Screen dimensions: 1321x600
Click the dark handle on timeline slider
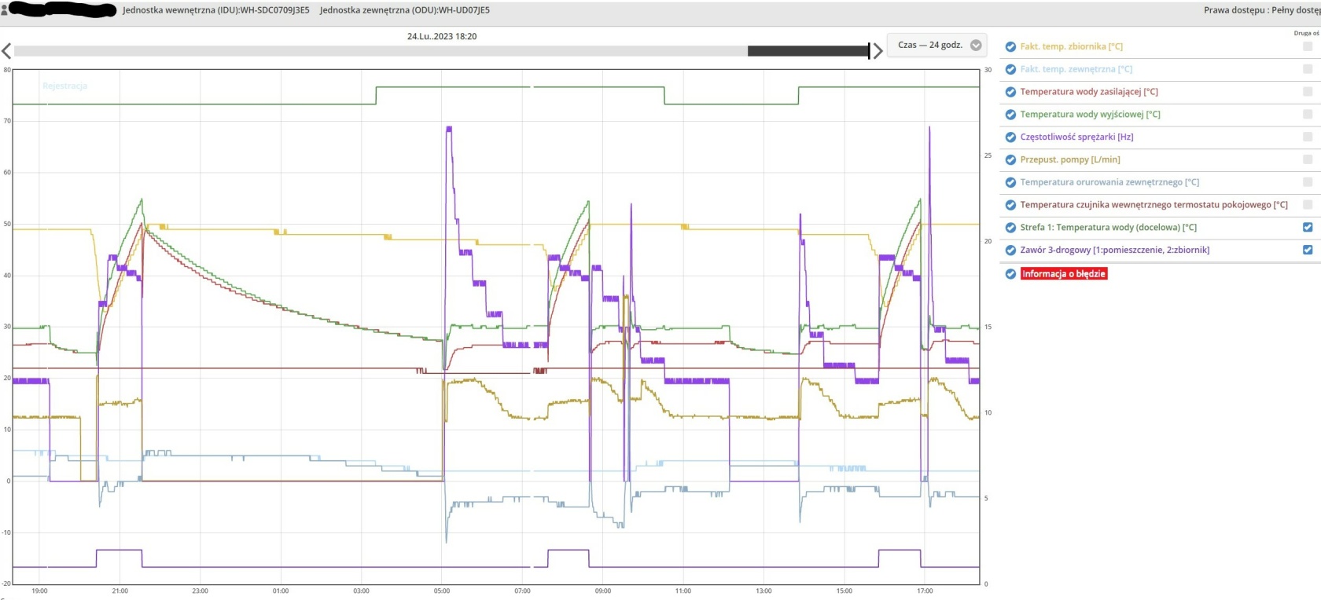click(x=808, y=51)
